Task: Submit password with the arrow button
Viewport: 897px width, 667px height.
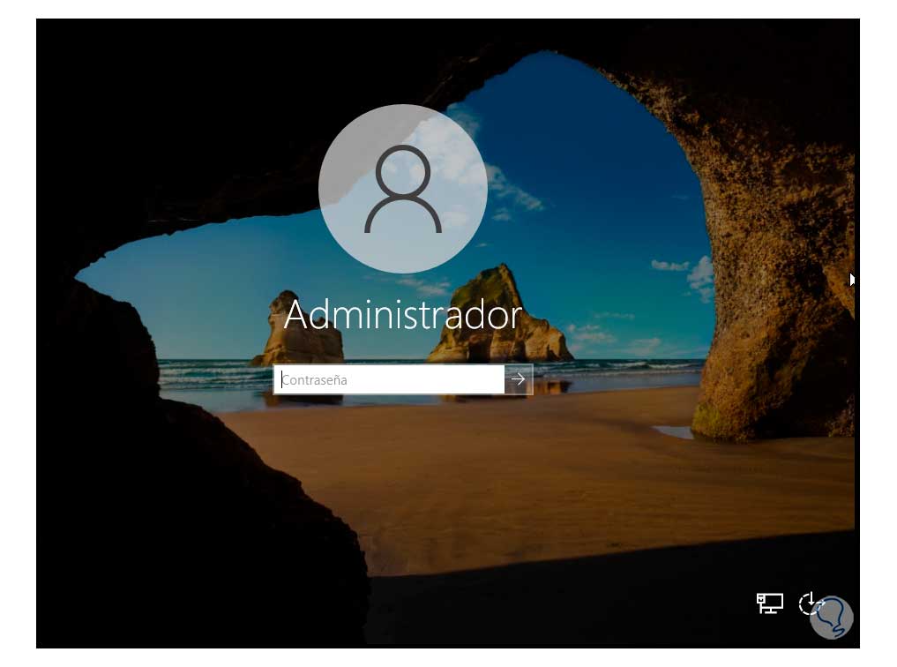Action: 519,380
